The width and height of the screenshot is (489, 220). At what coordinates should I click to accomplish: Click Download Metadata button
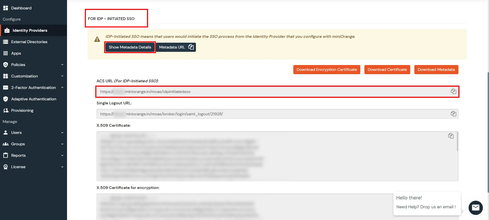tap(436, 70)
